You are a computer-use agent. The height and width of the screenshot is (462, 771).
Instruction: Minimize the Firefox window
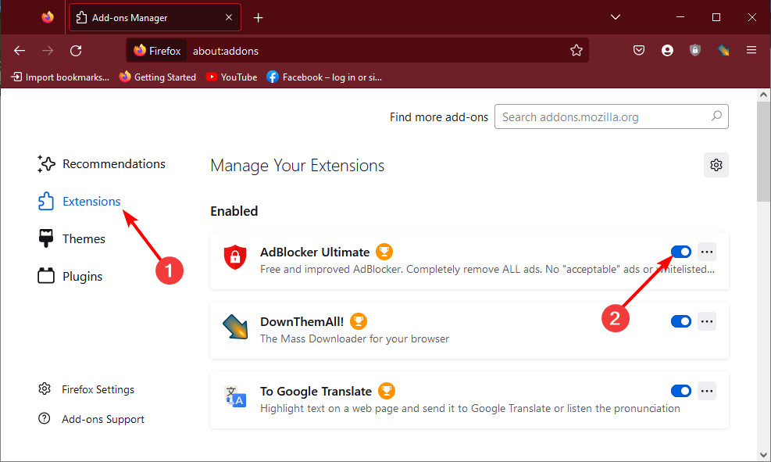tap(680, 17)
